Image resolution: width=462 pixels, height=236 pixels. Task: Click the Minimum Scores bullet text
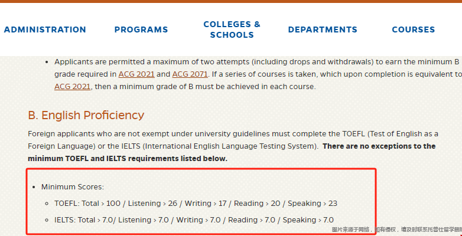pyautogui.click(x=73, y=187)
